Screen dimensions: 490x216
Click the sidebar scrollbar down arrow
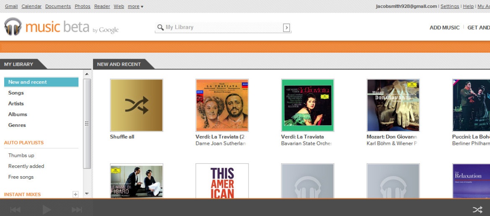point(87,194)
